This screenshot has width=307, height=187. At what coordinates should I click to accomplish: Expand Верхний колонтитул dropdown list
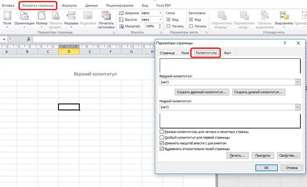[x=298, y=82]
